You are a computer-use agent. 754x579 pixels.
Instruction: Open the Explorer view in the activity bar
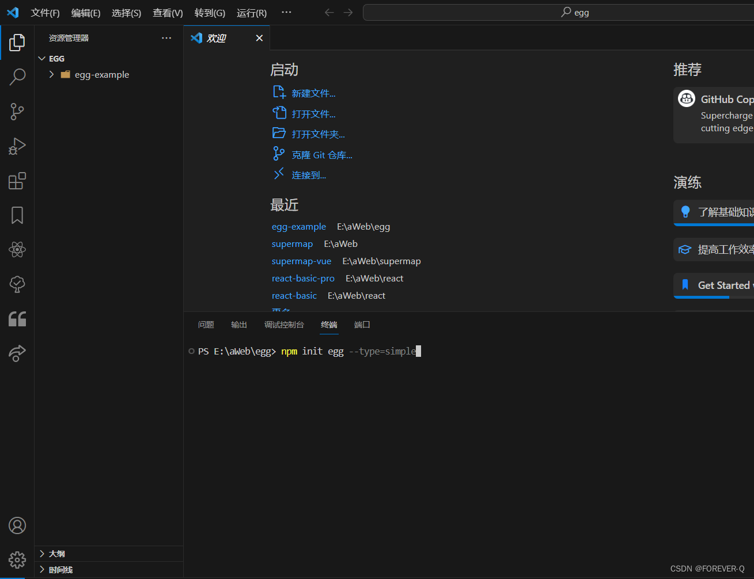[x=17, y=42]
